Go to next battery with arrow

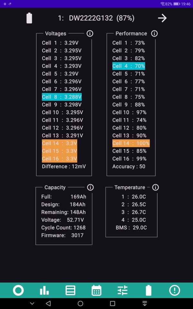pos(162,18)
